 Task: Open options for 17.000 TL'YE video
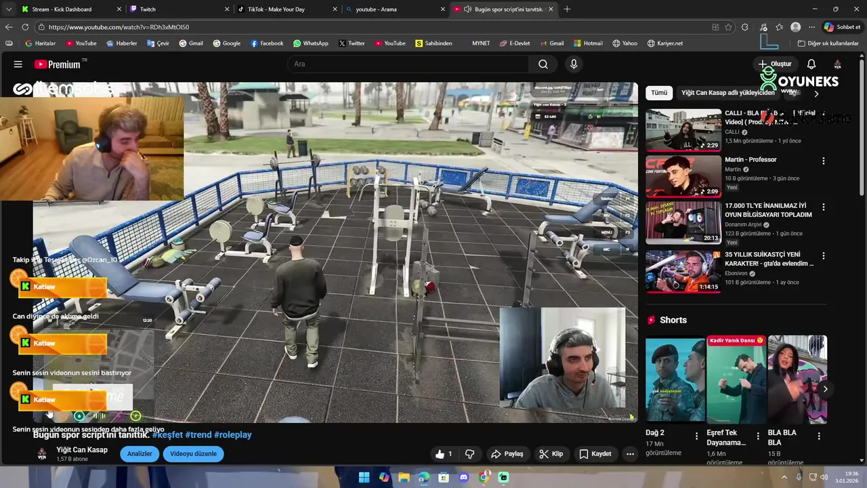(824, 207)
